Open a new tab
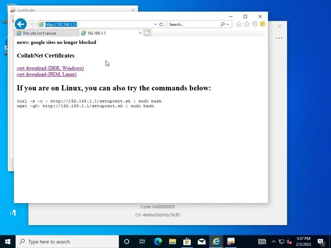The image size is (331, 248). [x=147, y=33]
